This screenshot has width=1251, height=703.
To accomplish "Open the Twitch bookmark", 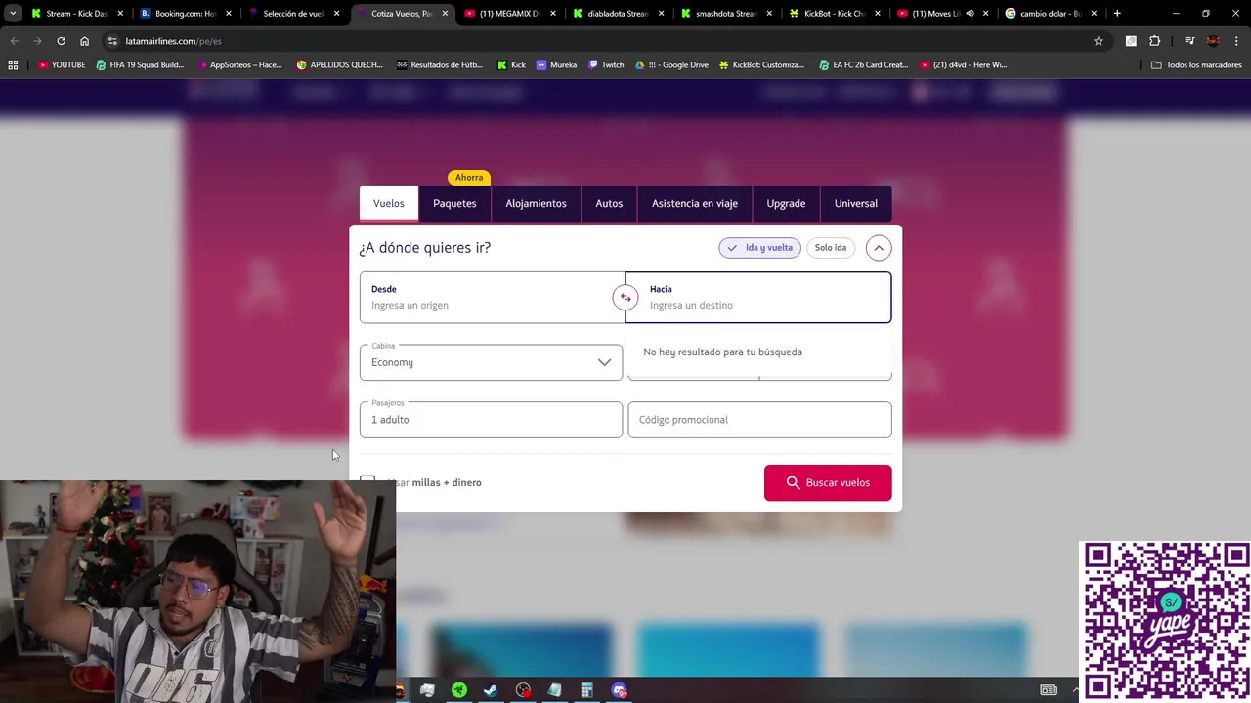I will (606, 65).
